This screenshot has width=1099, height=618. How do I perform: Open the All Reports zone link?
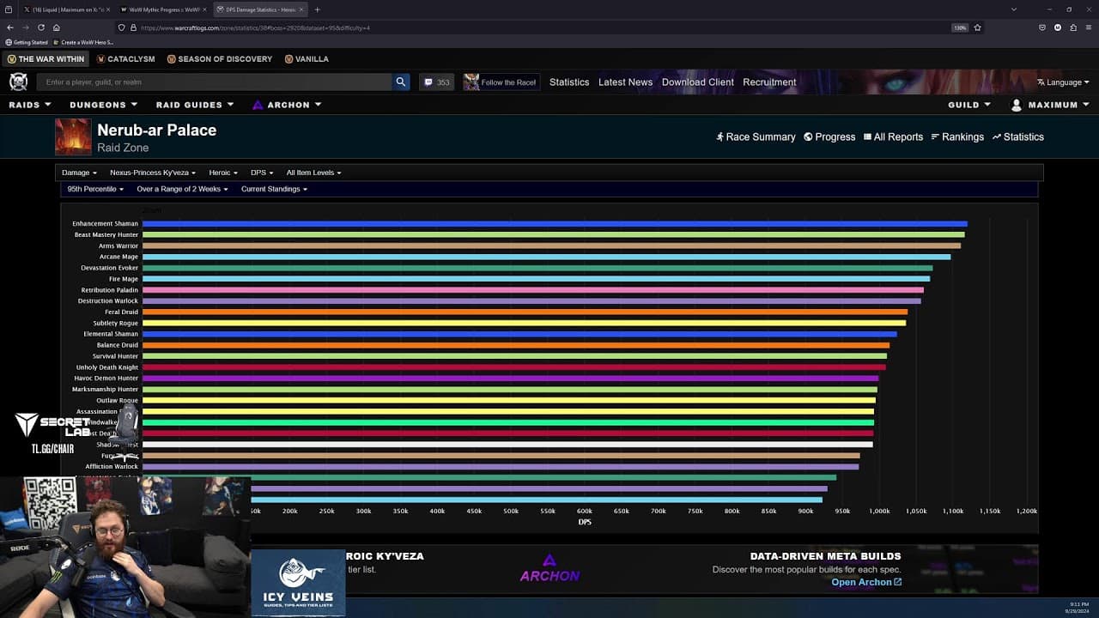893,137
